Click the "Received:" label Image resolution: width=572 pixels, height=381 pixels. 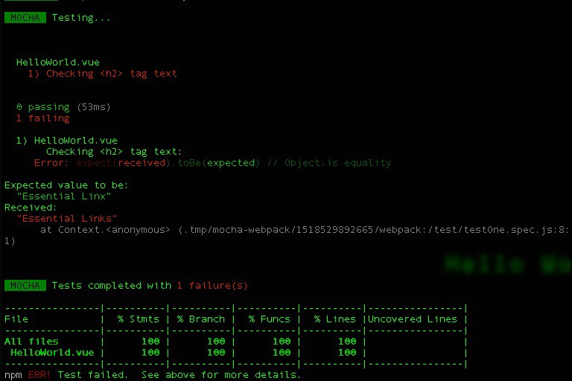(31, 208)
